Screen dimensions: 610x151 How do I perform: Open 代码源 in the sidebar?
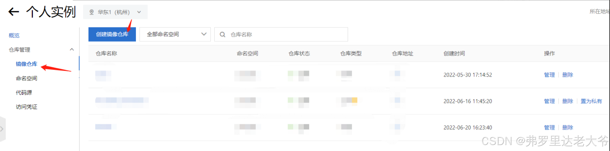click(24, 92)
